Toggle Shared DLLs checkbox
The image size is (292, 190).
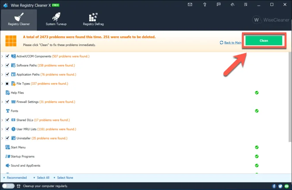[x=7, y=120]
